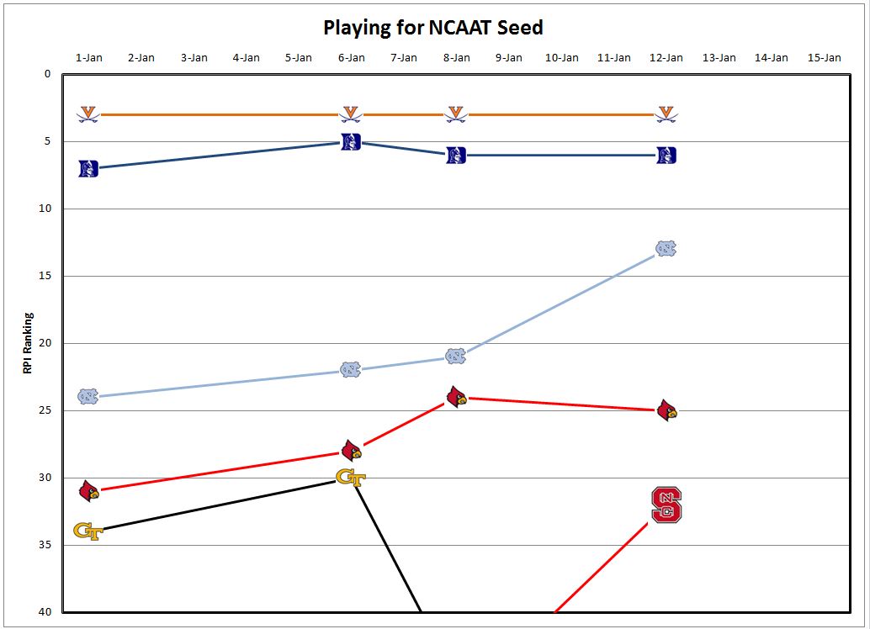870x629 pixels.
Task: Click the 20 value on the vertical axis
Action: click(x=45, y=343)
